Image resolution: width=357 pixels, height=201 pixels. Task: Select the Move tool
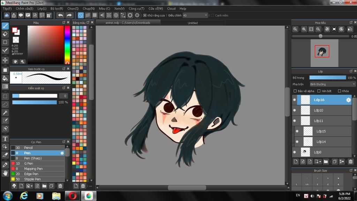point(5,60)
